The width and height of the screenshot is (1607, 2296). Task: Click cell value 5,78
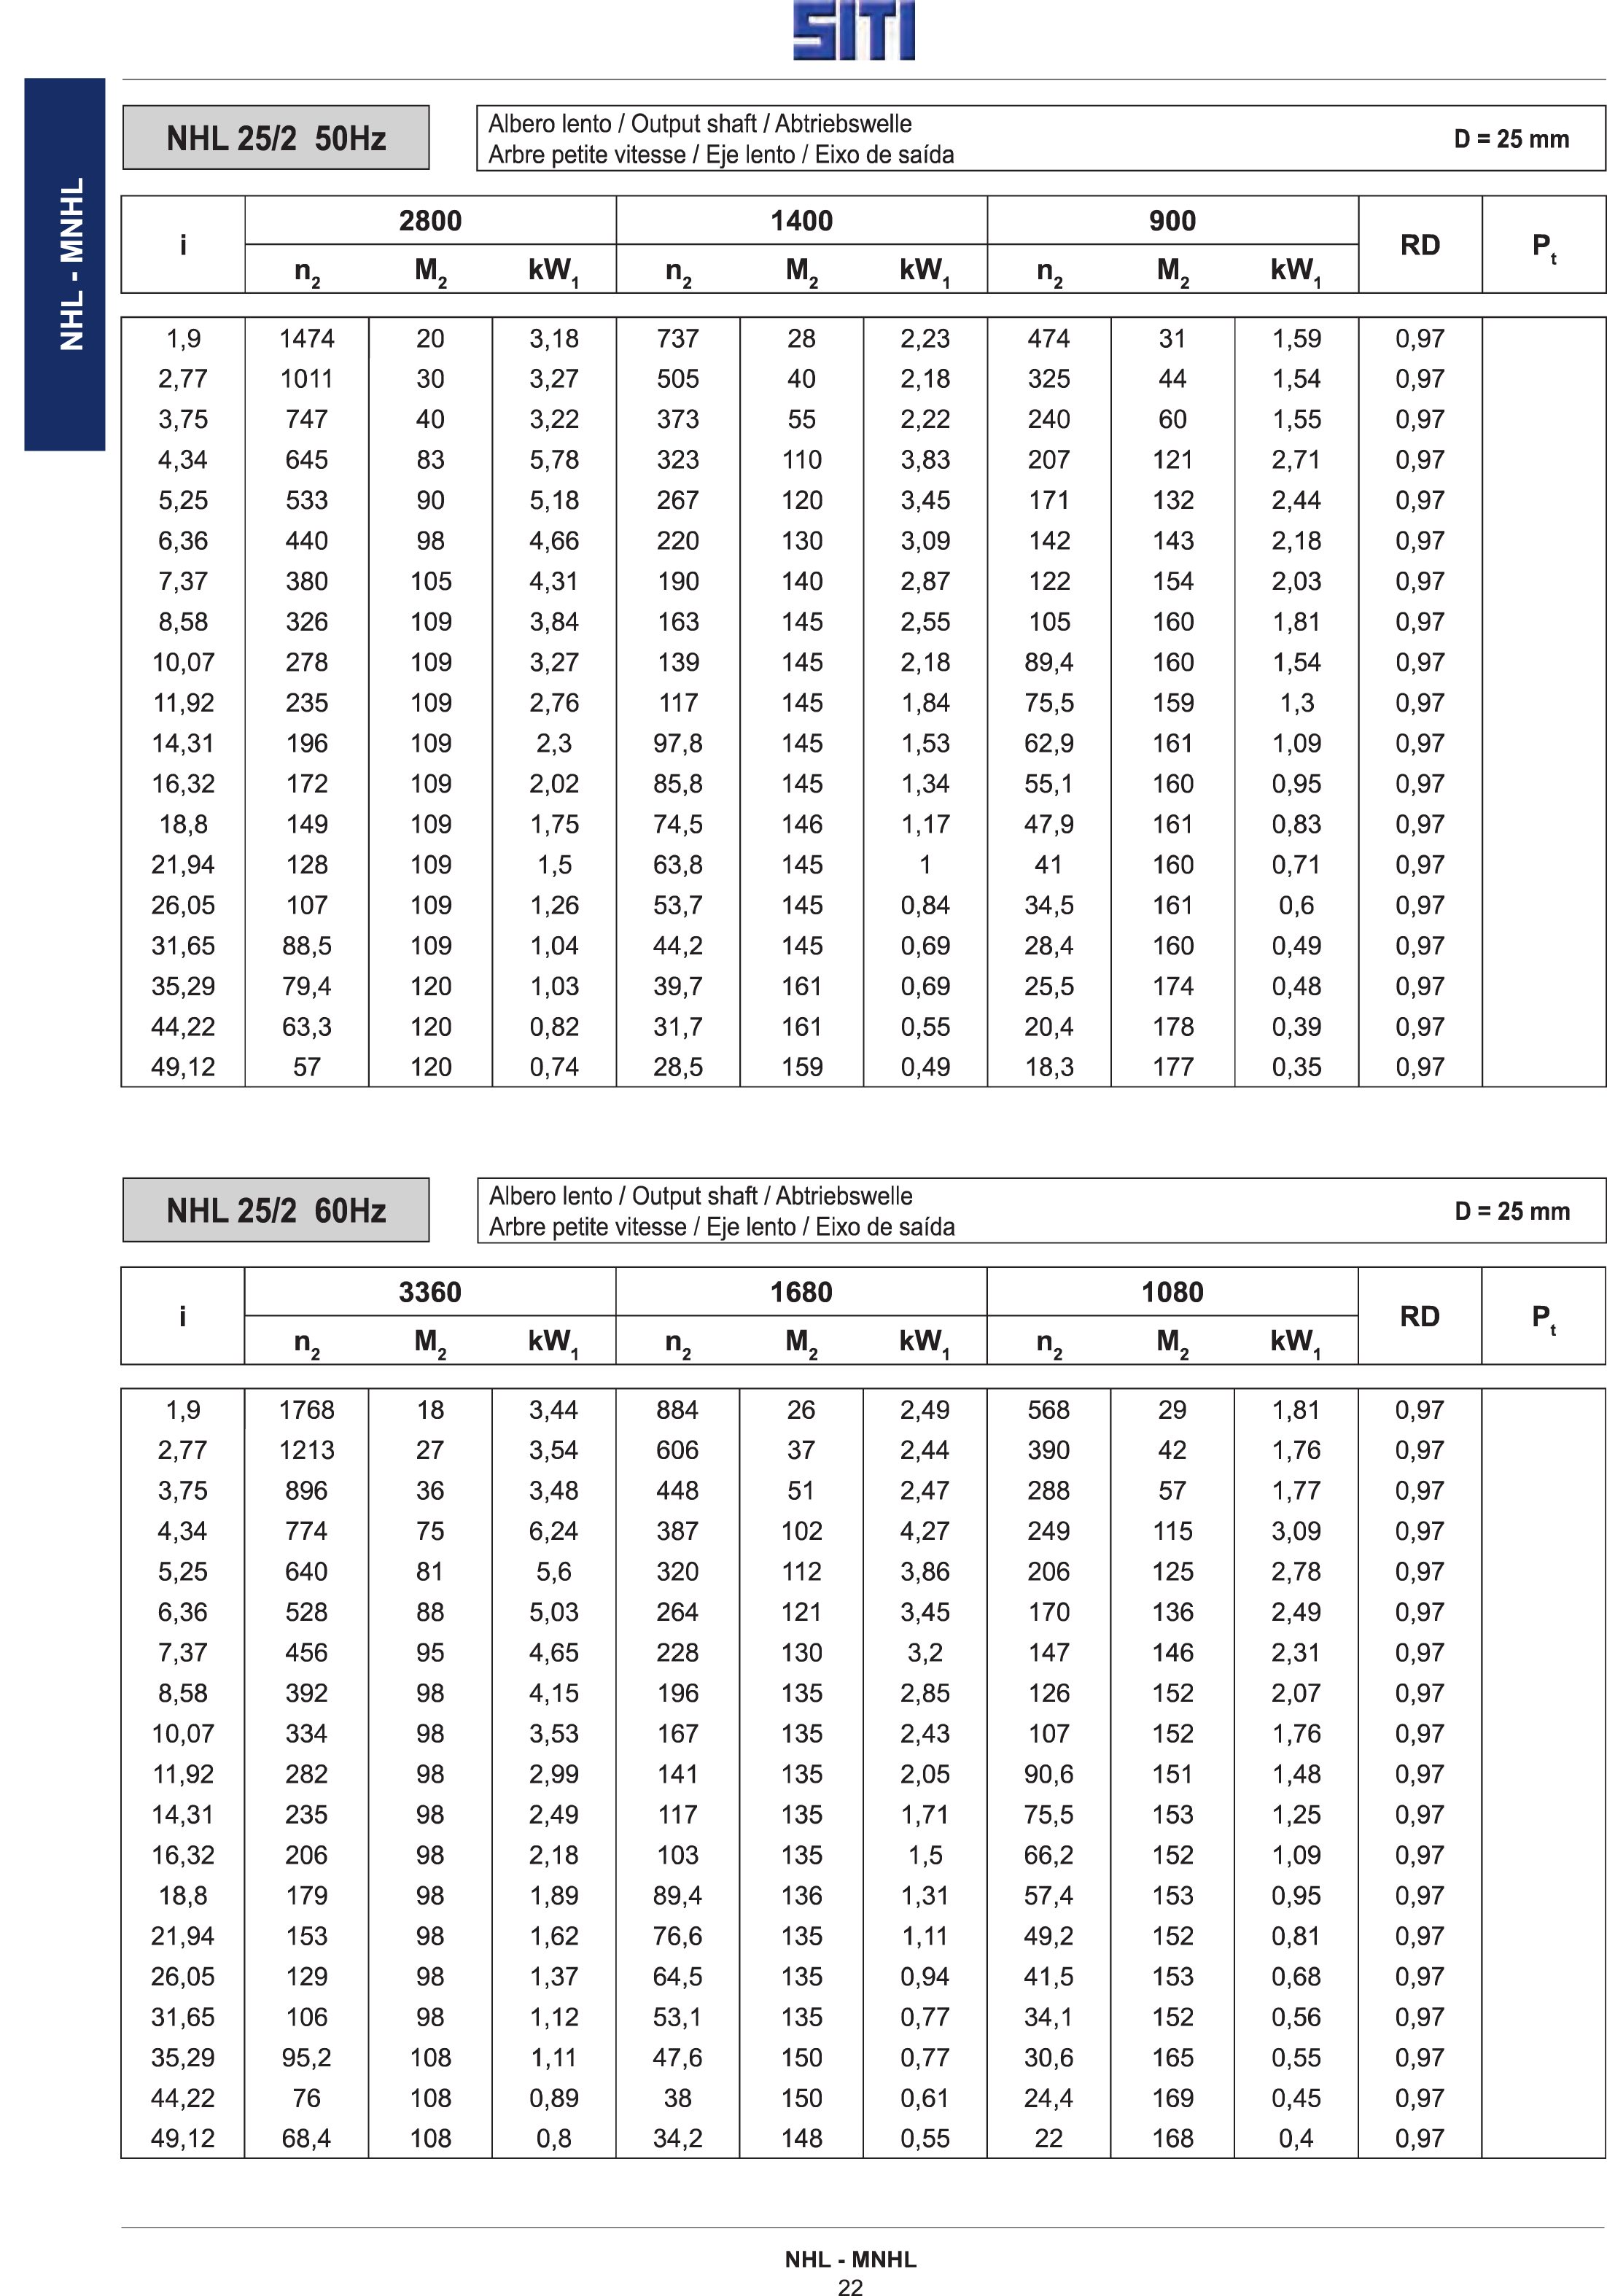click(x=554, y=460)
